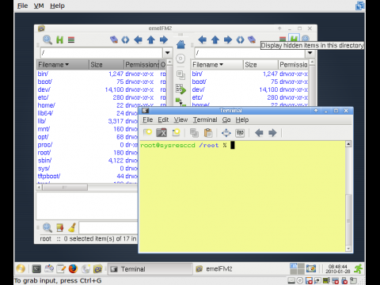Sort the left pane by the Filename column
Image resolution: width=380 pixels, height=285 pixels.
coord(63,65)
